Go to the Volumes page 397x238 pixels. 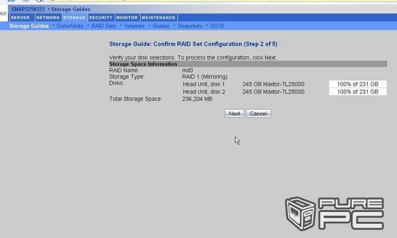[134, 26]
